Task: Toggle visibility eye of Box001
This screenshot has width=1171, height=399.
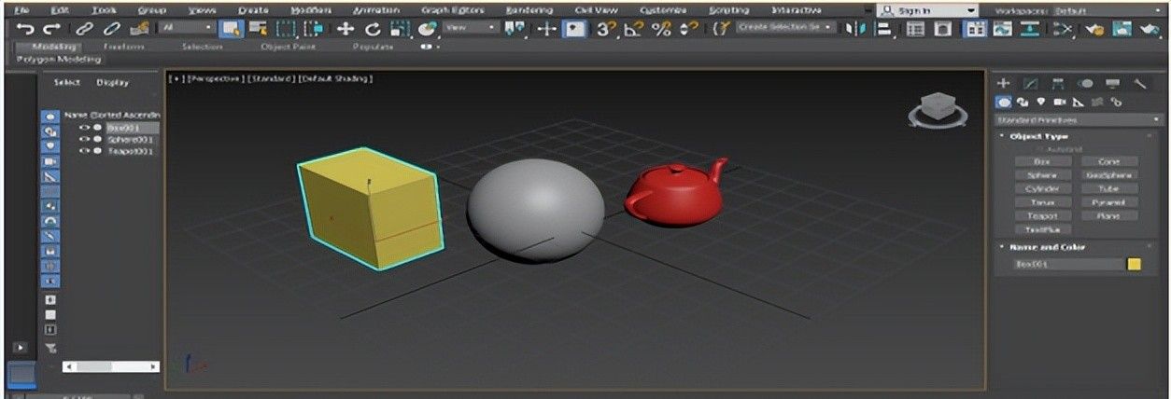Action: pos(84,127)
